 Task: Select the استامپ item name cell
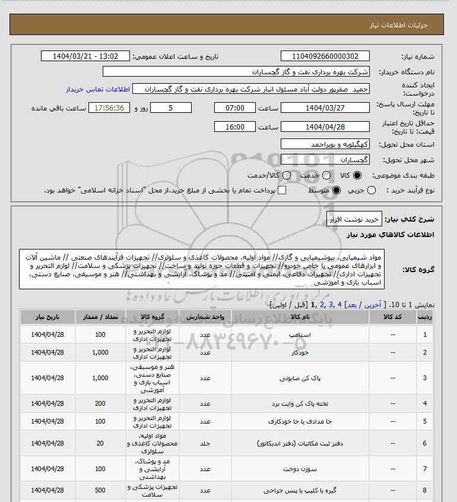click(300, 335)
